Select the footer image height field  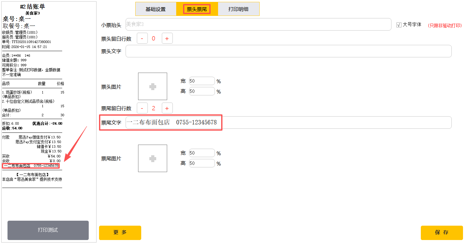(202, 163)
